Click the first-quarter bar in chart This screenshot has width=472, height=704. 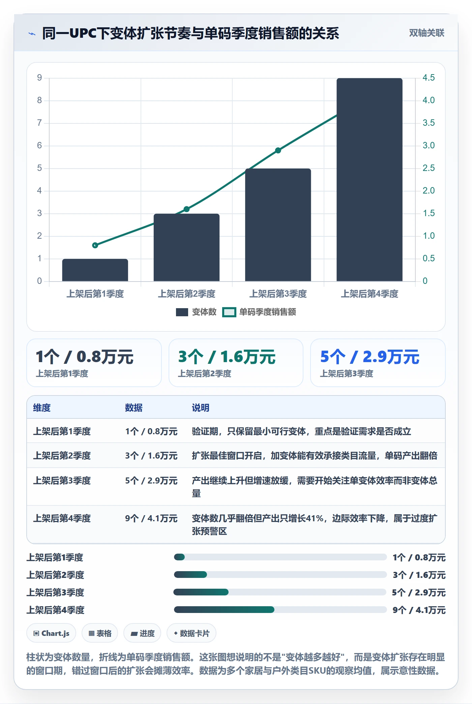click(95, 270)
